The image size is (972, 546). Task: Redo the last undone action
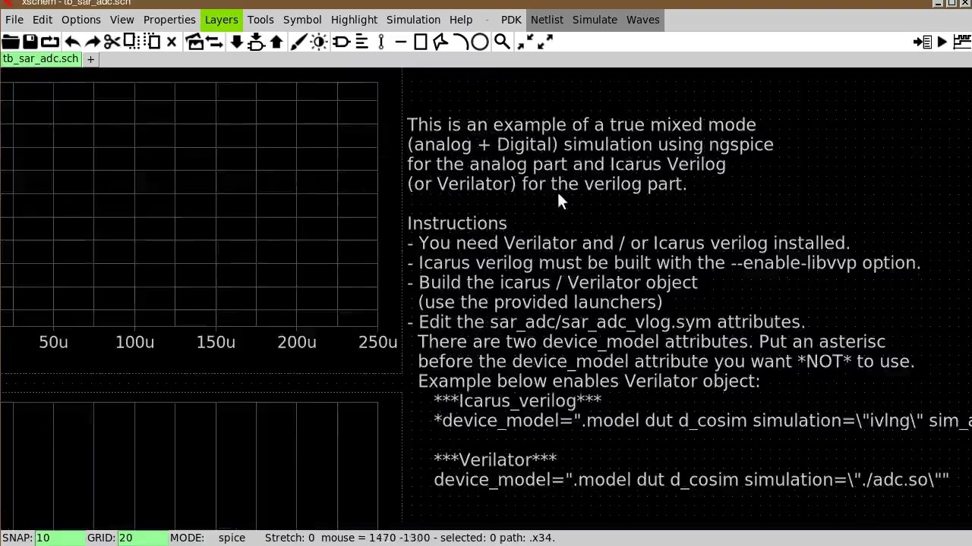(93, 42)
